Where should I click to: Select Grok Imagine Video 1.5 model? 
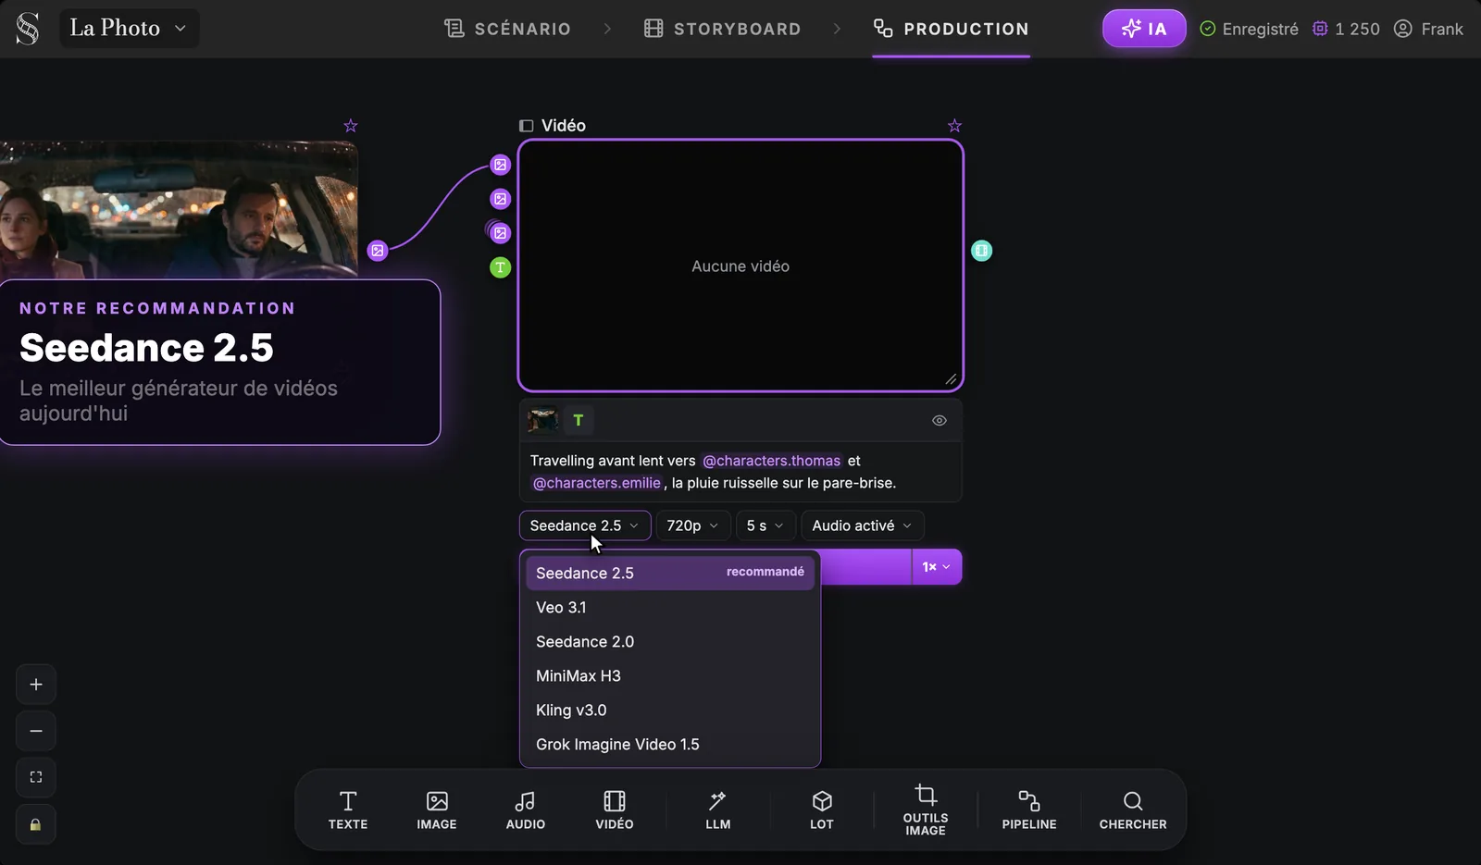coord(670,745)
